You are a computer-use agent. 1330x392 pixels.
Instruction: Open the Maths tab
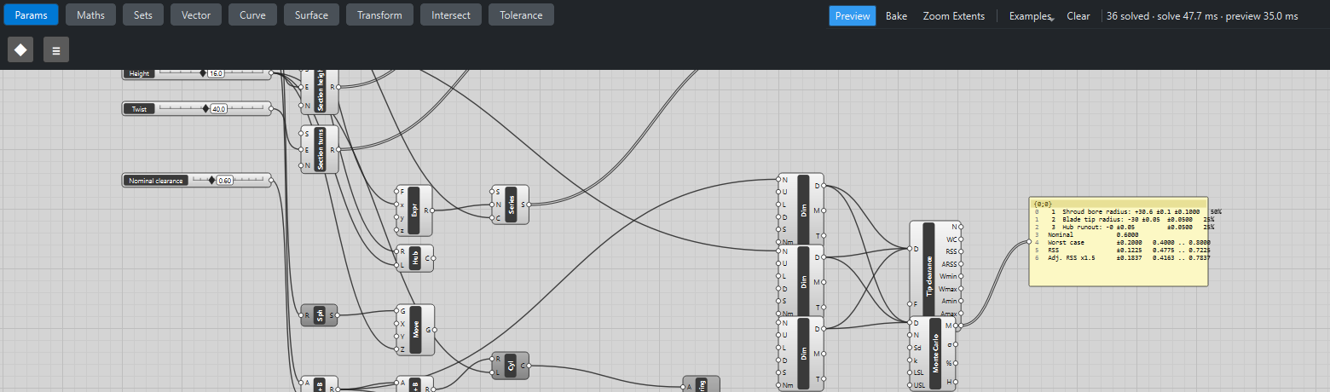tap(90, 15)
